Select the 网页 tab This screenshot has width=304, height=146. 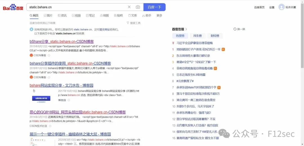(x=34, y=15)
